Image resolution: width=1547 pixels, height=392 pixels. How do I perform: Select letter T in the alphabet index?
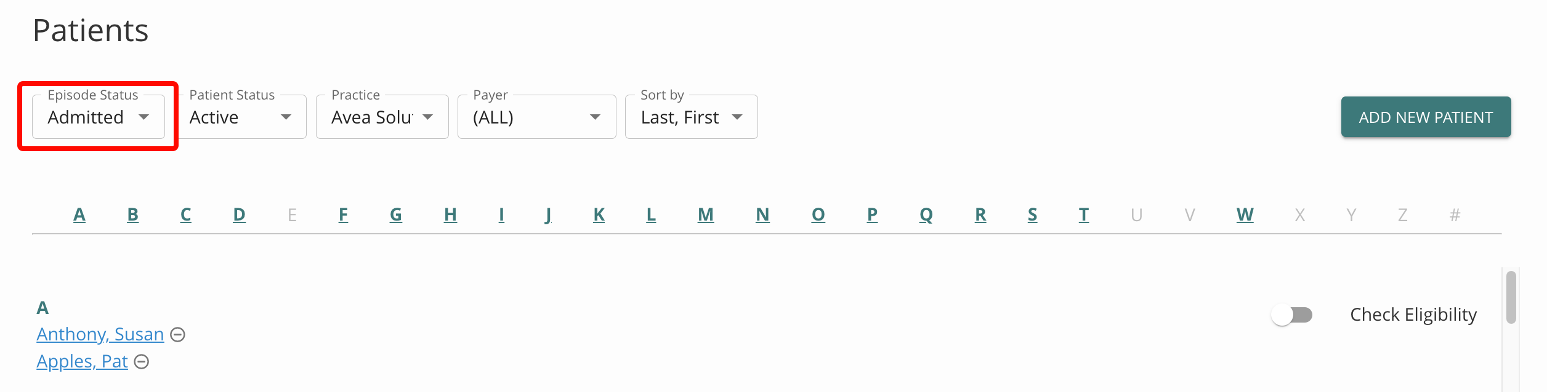(1084, 214)
